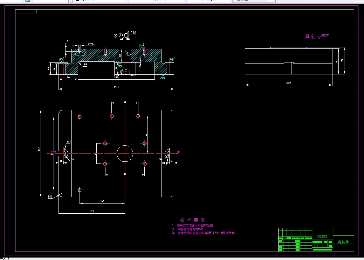364x260 pixels.
Task: Select the Φ29 +0.018 tolerance dimension text
Action: pos(125,35)
